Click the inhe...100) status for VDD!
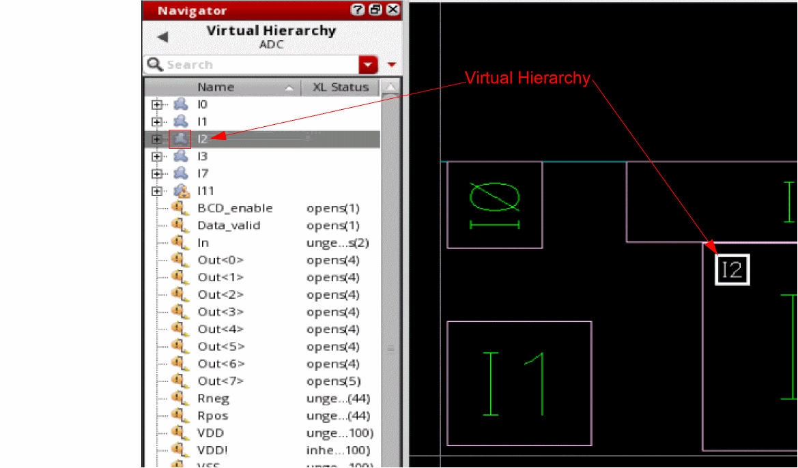The height and width of the screenshot is (468, 798). tap(339, 451)
